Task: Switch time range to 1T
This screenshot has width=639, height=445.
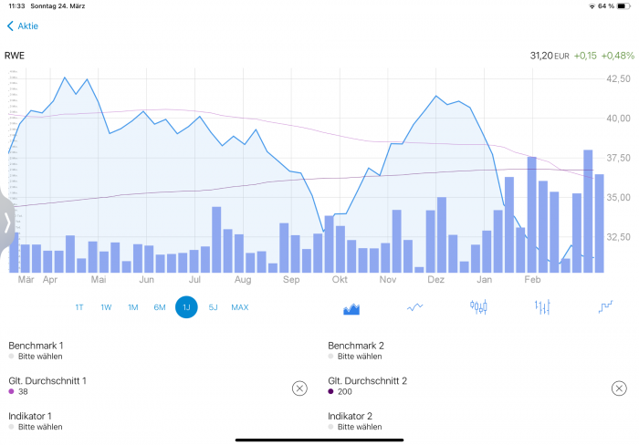Action: (x=79, y=307)
